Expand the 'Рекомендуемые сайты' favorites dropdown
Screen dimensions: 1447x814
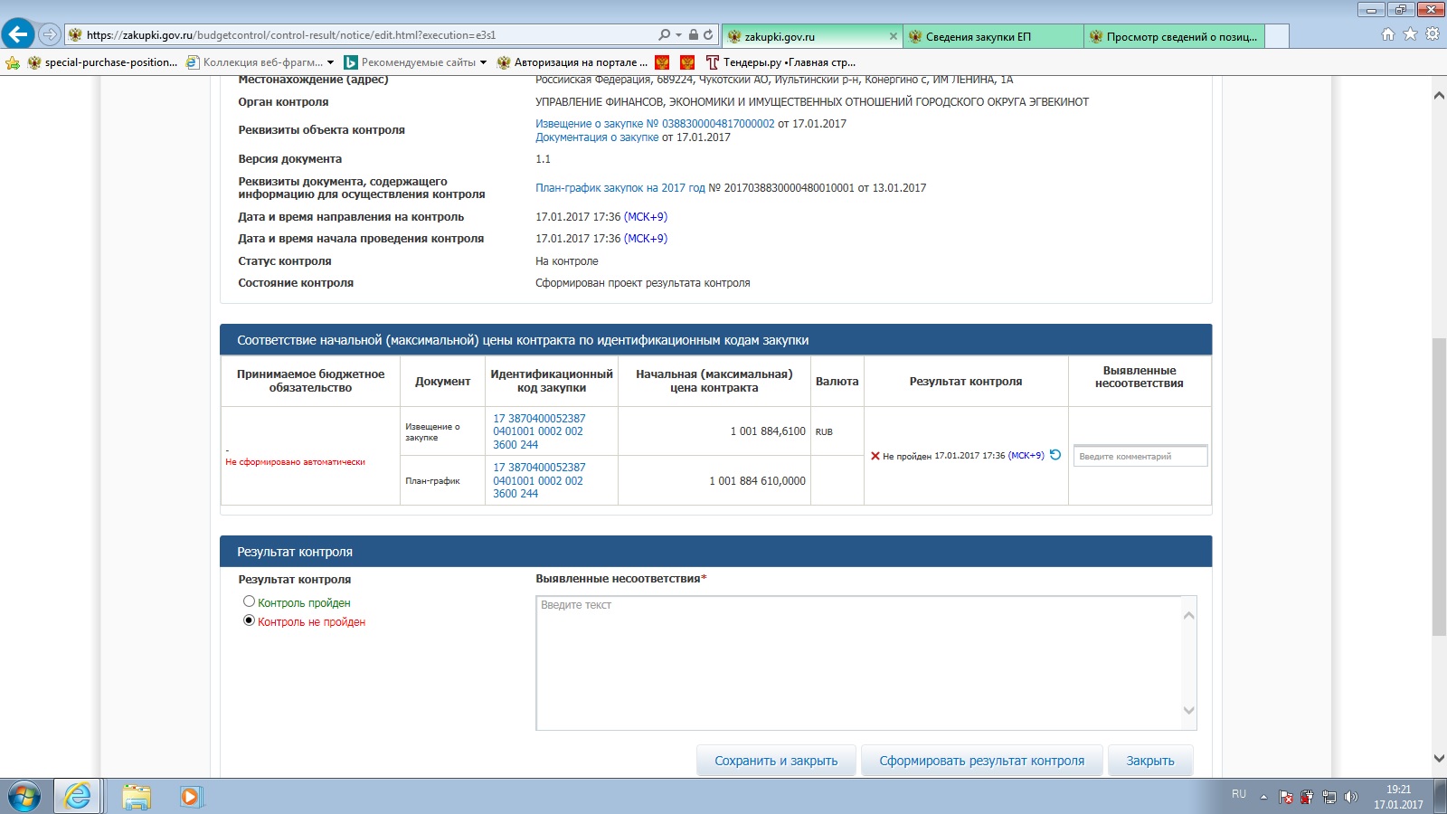(x=483, y=62)
